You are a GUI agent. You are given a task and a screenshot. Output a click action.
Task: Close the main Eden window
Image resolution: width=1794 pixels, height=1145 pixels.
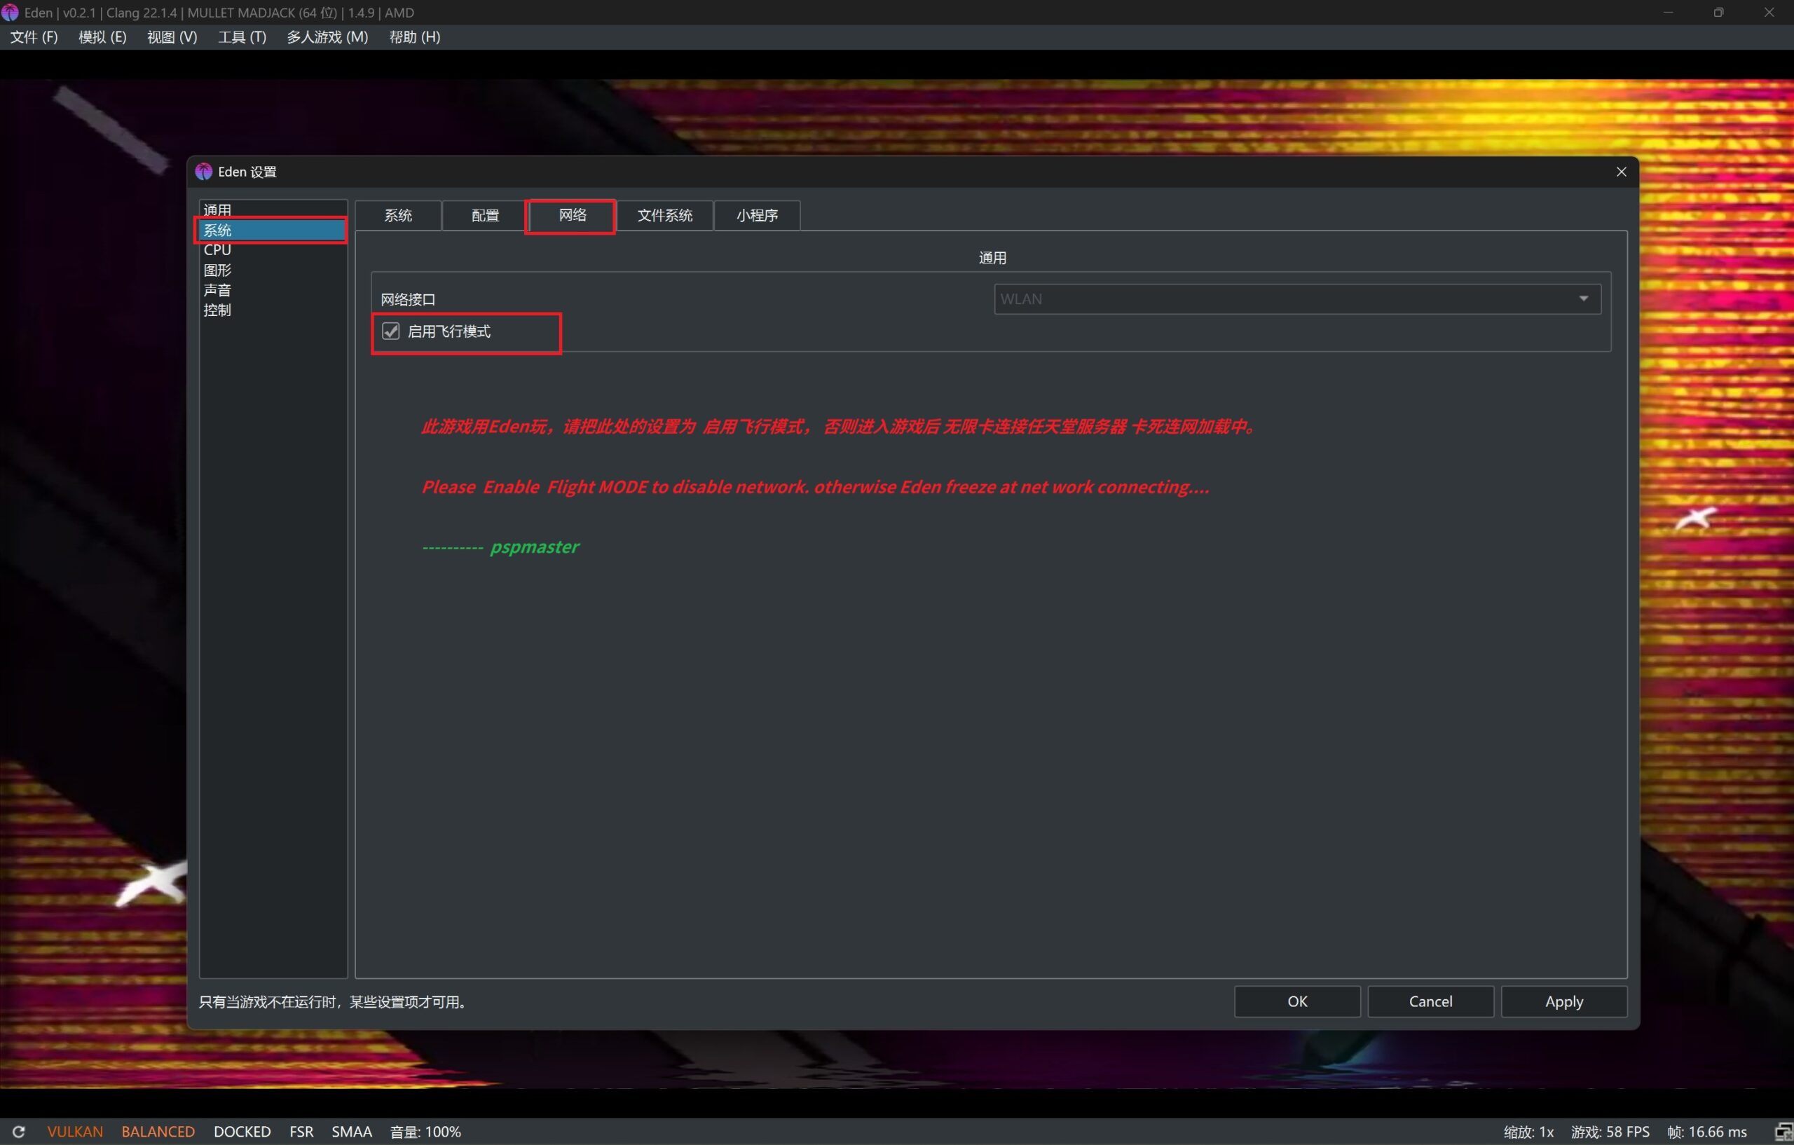(x=1769, y=13)
